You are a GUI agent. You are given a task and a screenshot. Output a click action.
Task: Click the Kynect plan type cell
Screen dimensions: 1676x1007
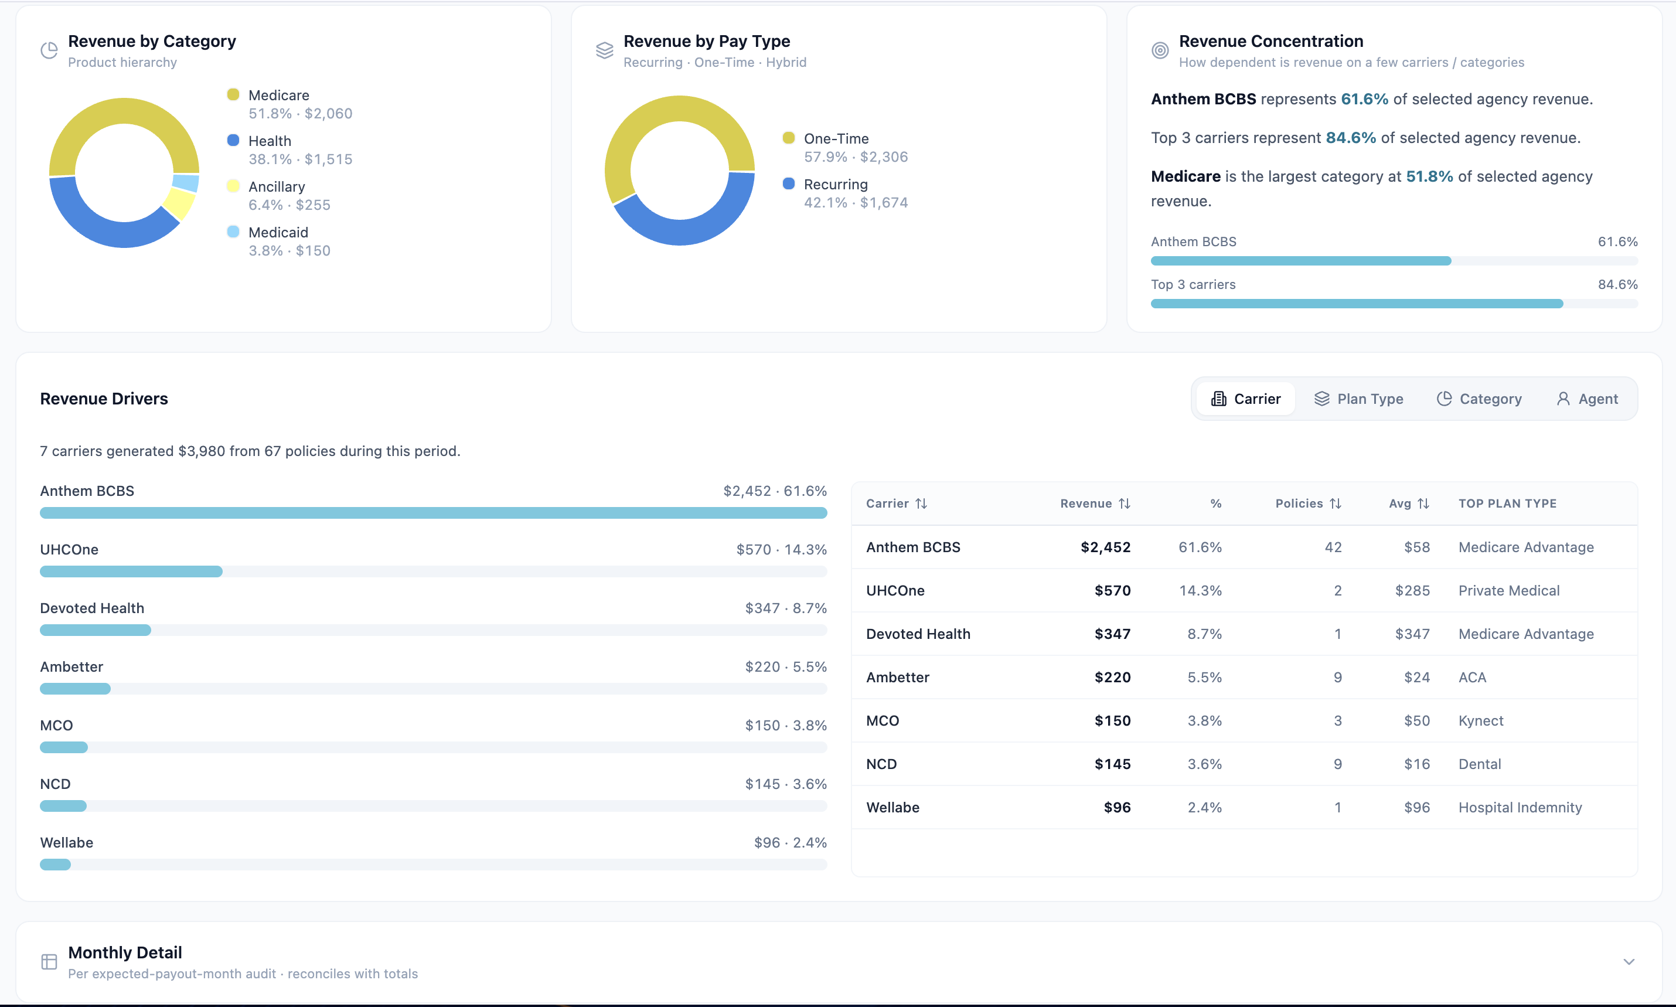(x=1481, y=720)
